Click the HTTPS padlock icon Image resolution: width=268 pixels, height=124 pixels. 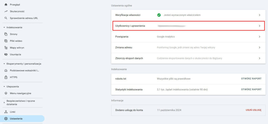pyautogui.click(x=6, y=77)
